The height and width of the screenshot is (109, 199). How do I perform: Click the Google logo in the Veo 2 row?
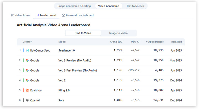[x=27, y=80]
